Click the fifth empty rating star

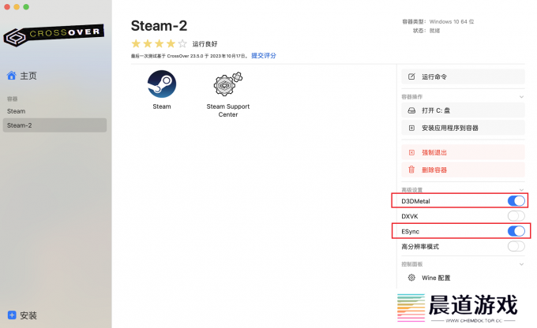click(x=182, y=43)
